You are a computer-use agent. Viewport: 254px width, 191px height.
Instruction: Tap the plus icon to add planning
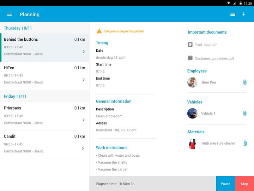click(x=243, y=14)
